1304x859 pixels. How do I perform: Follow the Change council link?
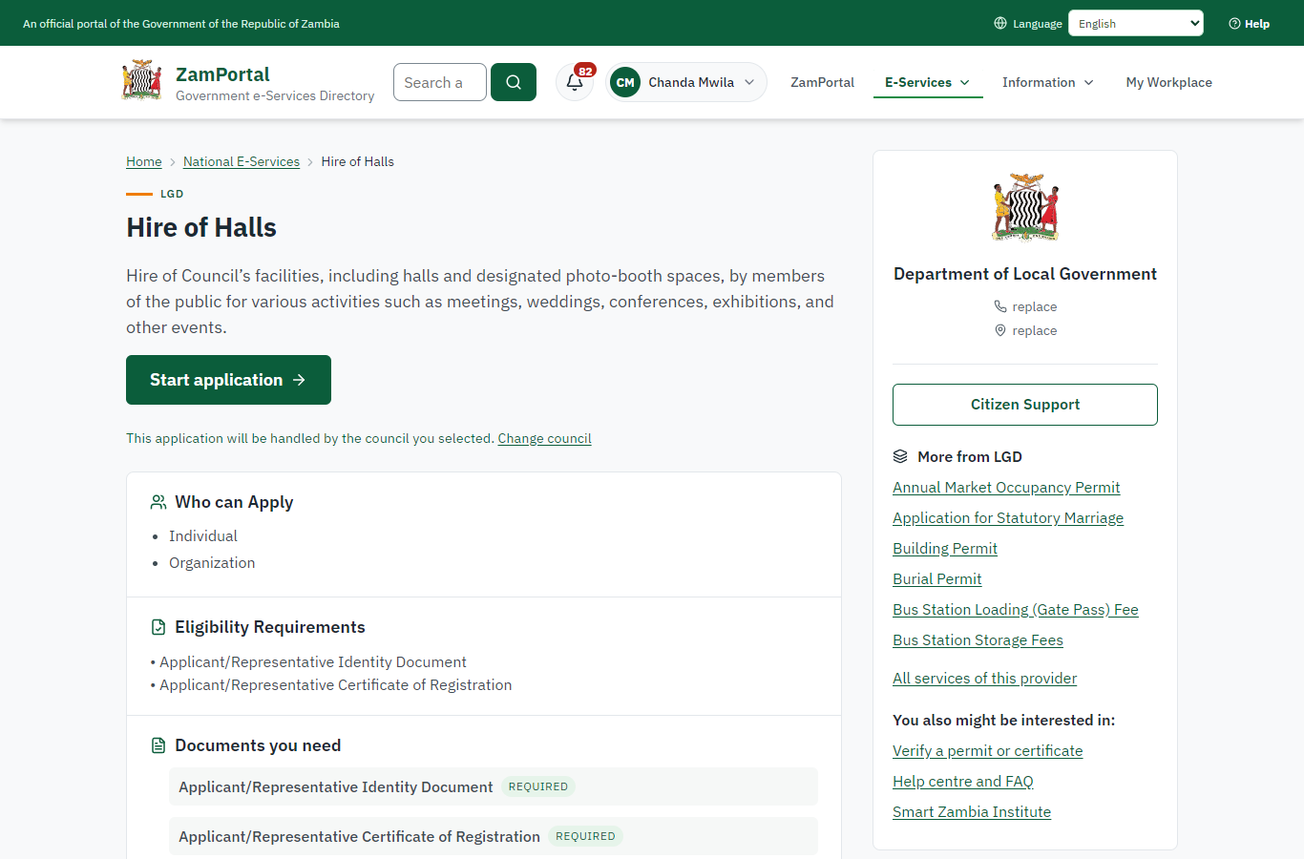544,438
